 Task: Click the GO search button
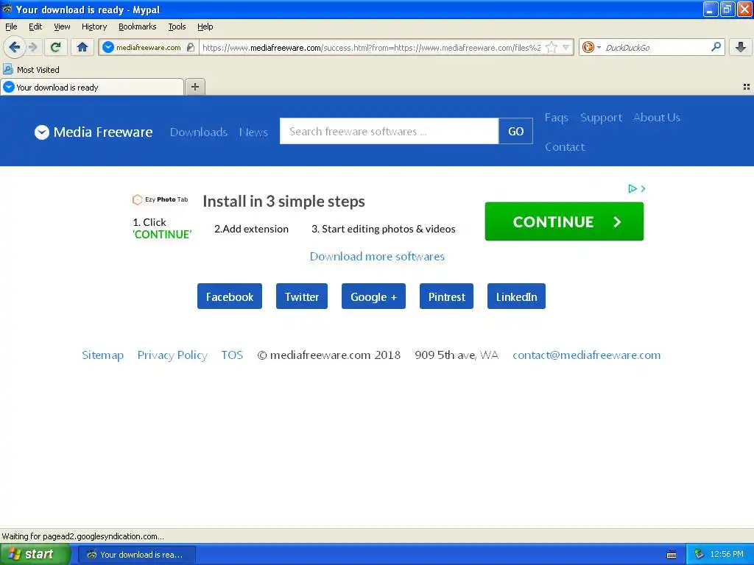tap(515, 131)
